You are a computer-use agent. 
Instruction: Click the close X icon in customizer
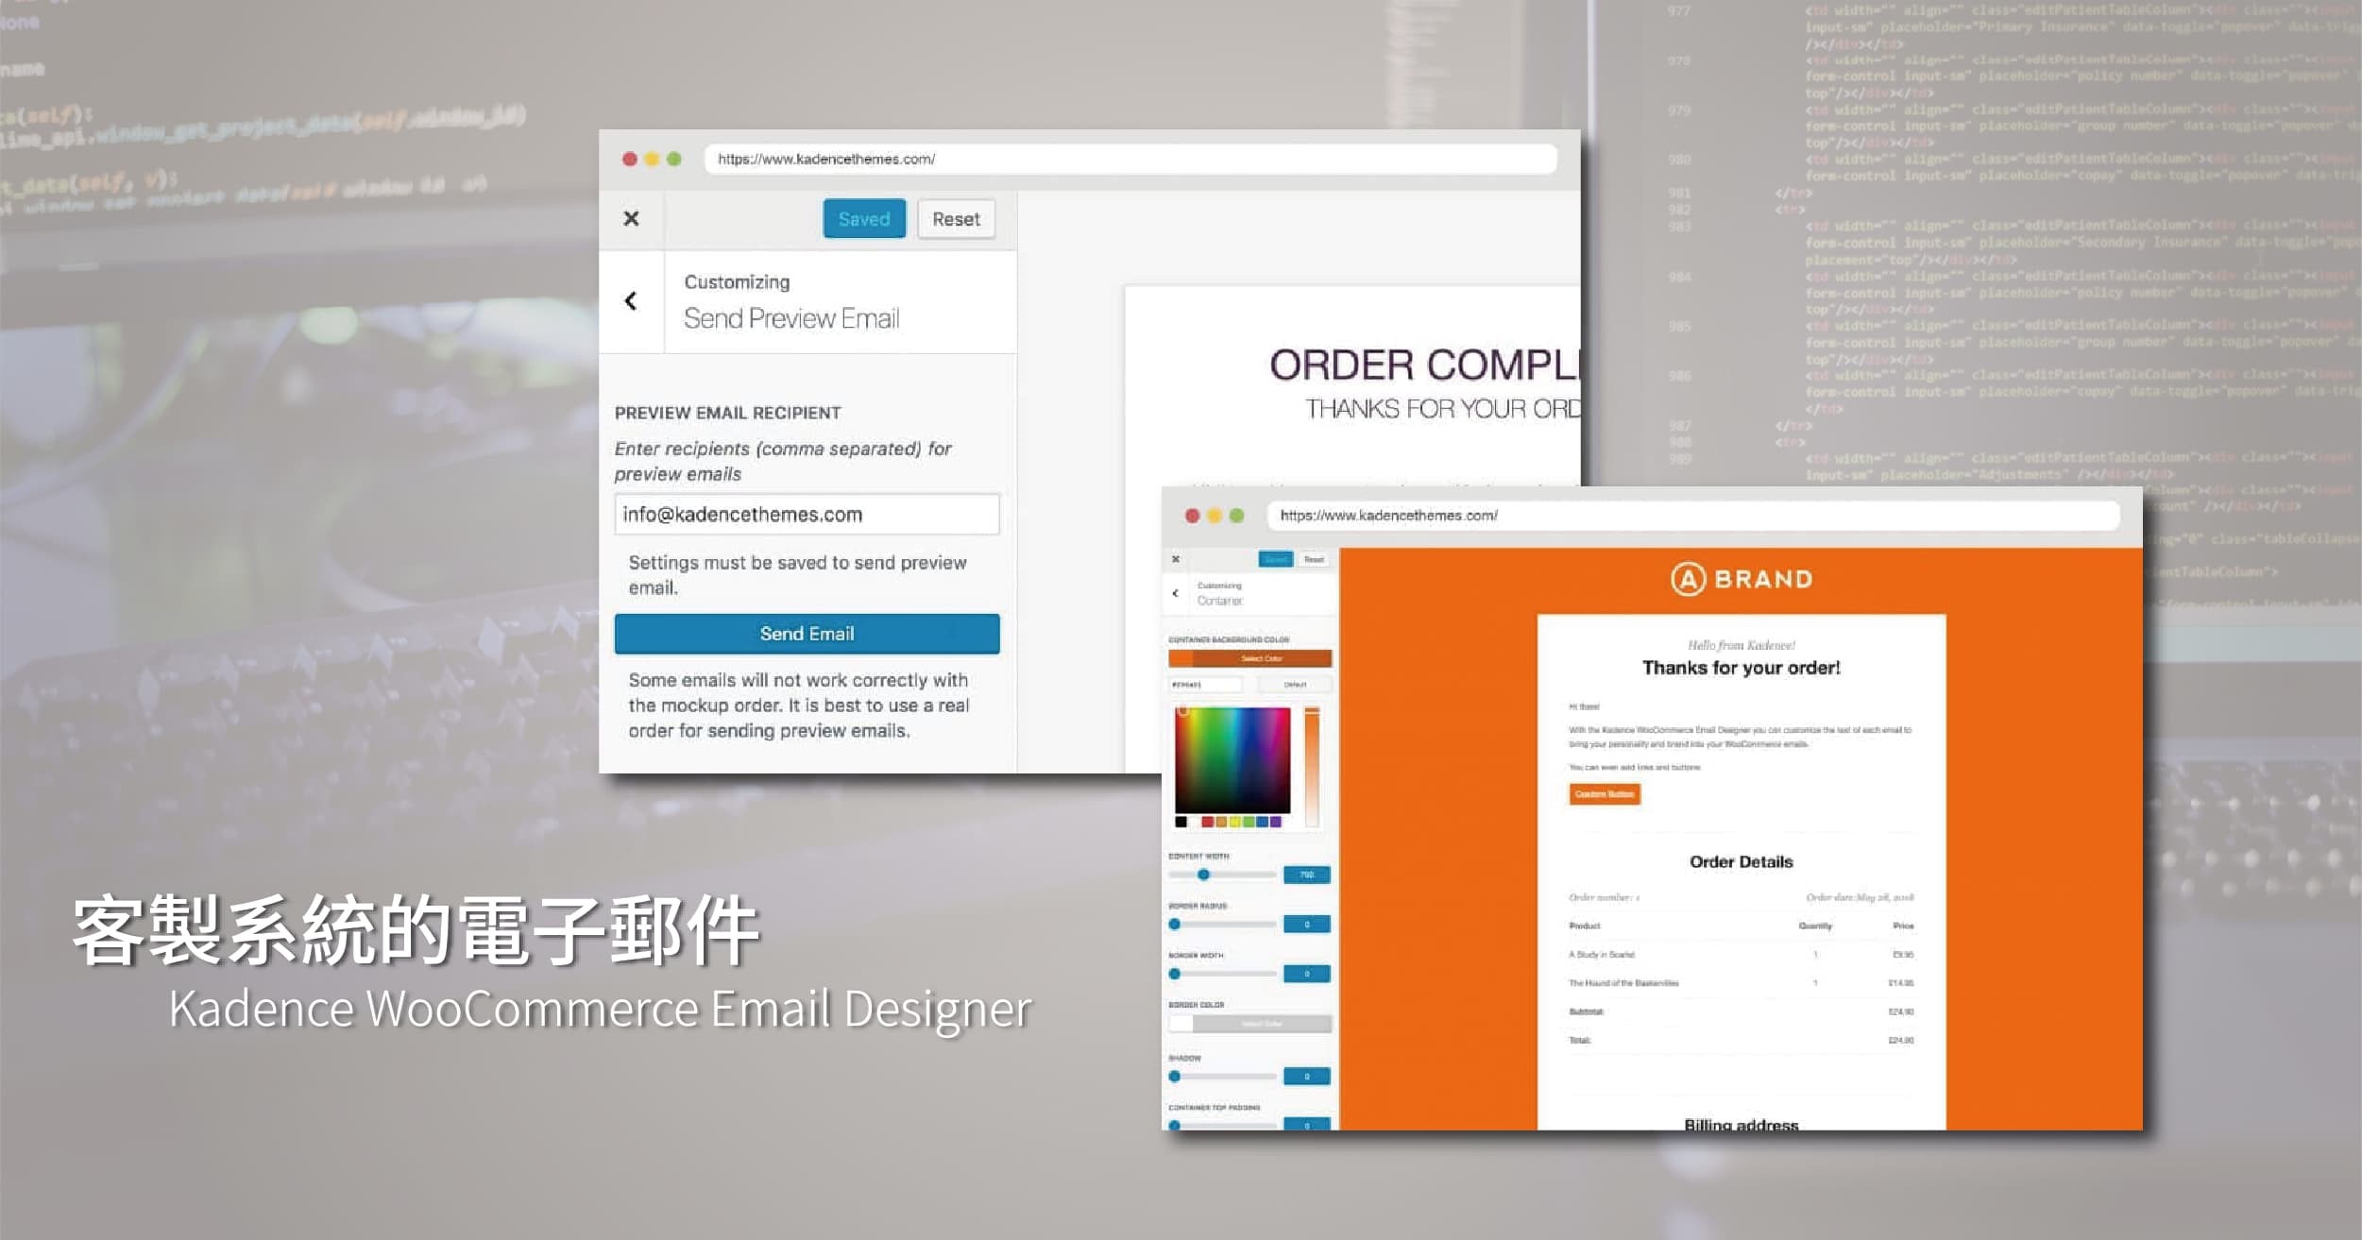(630, 217)
